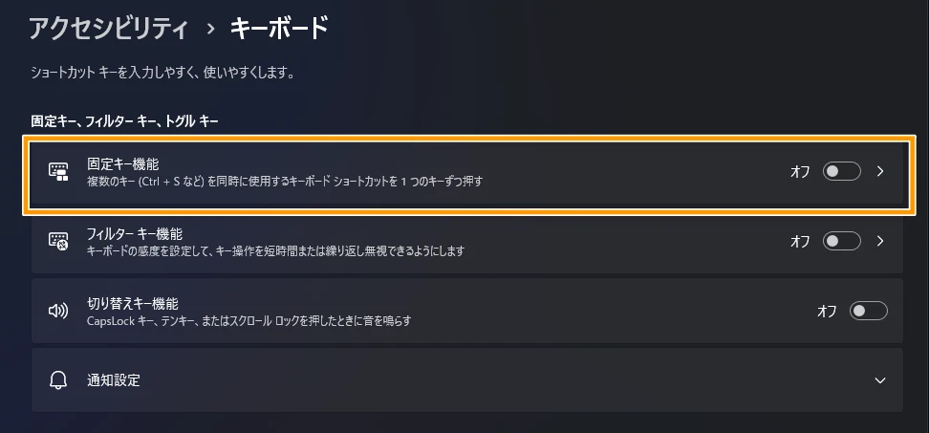Click the Sticky Keys keyboard icon
The width and height of the screenshot is (929, 433).
click(59, 172)
